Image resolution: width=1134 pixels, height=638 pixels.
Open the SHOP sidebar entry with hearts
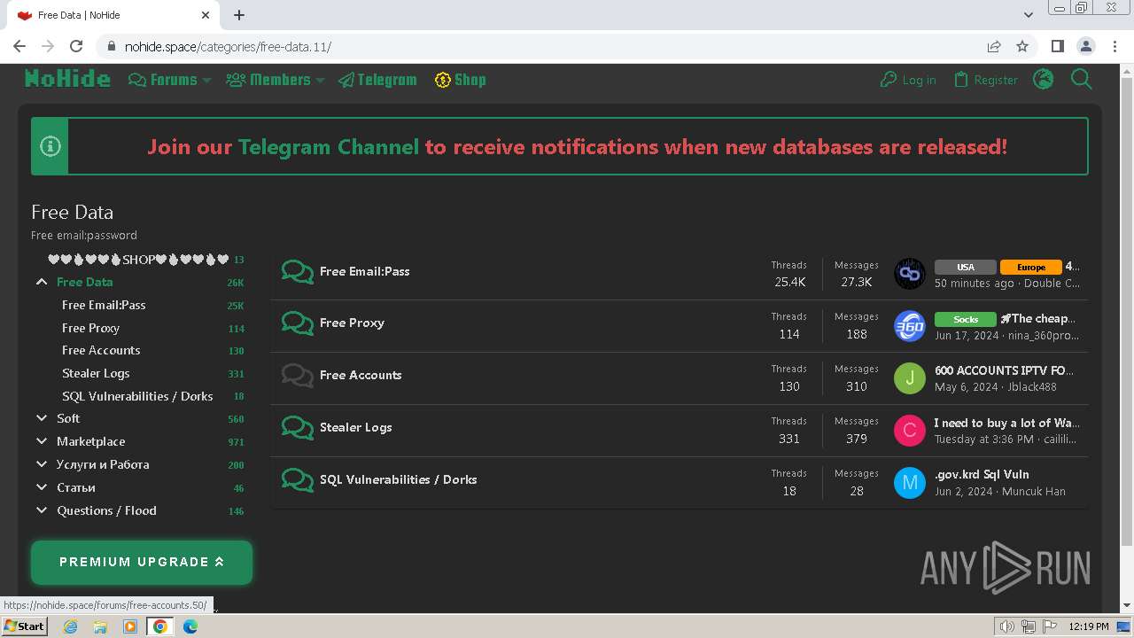pyautogui.click(x=138, y=260)
